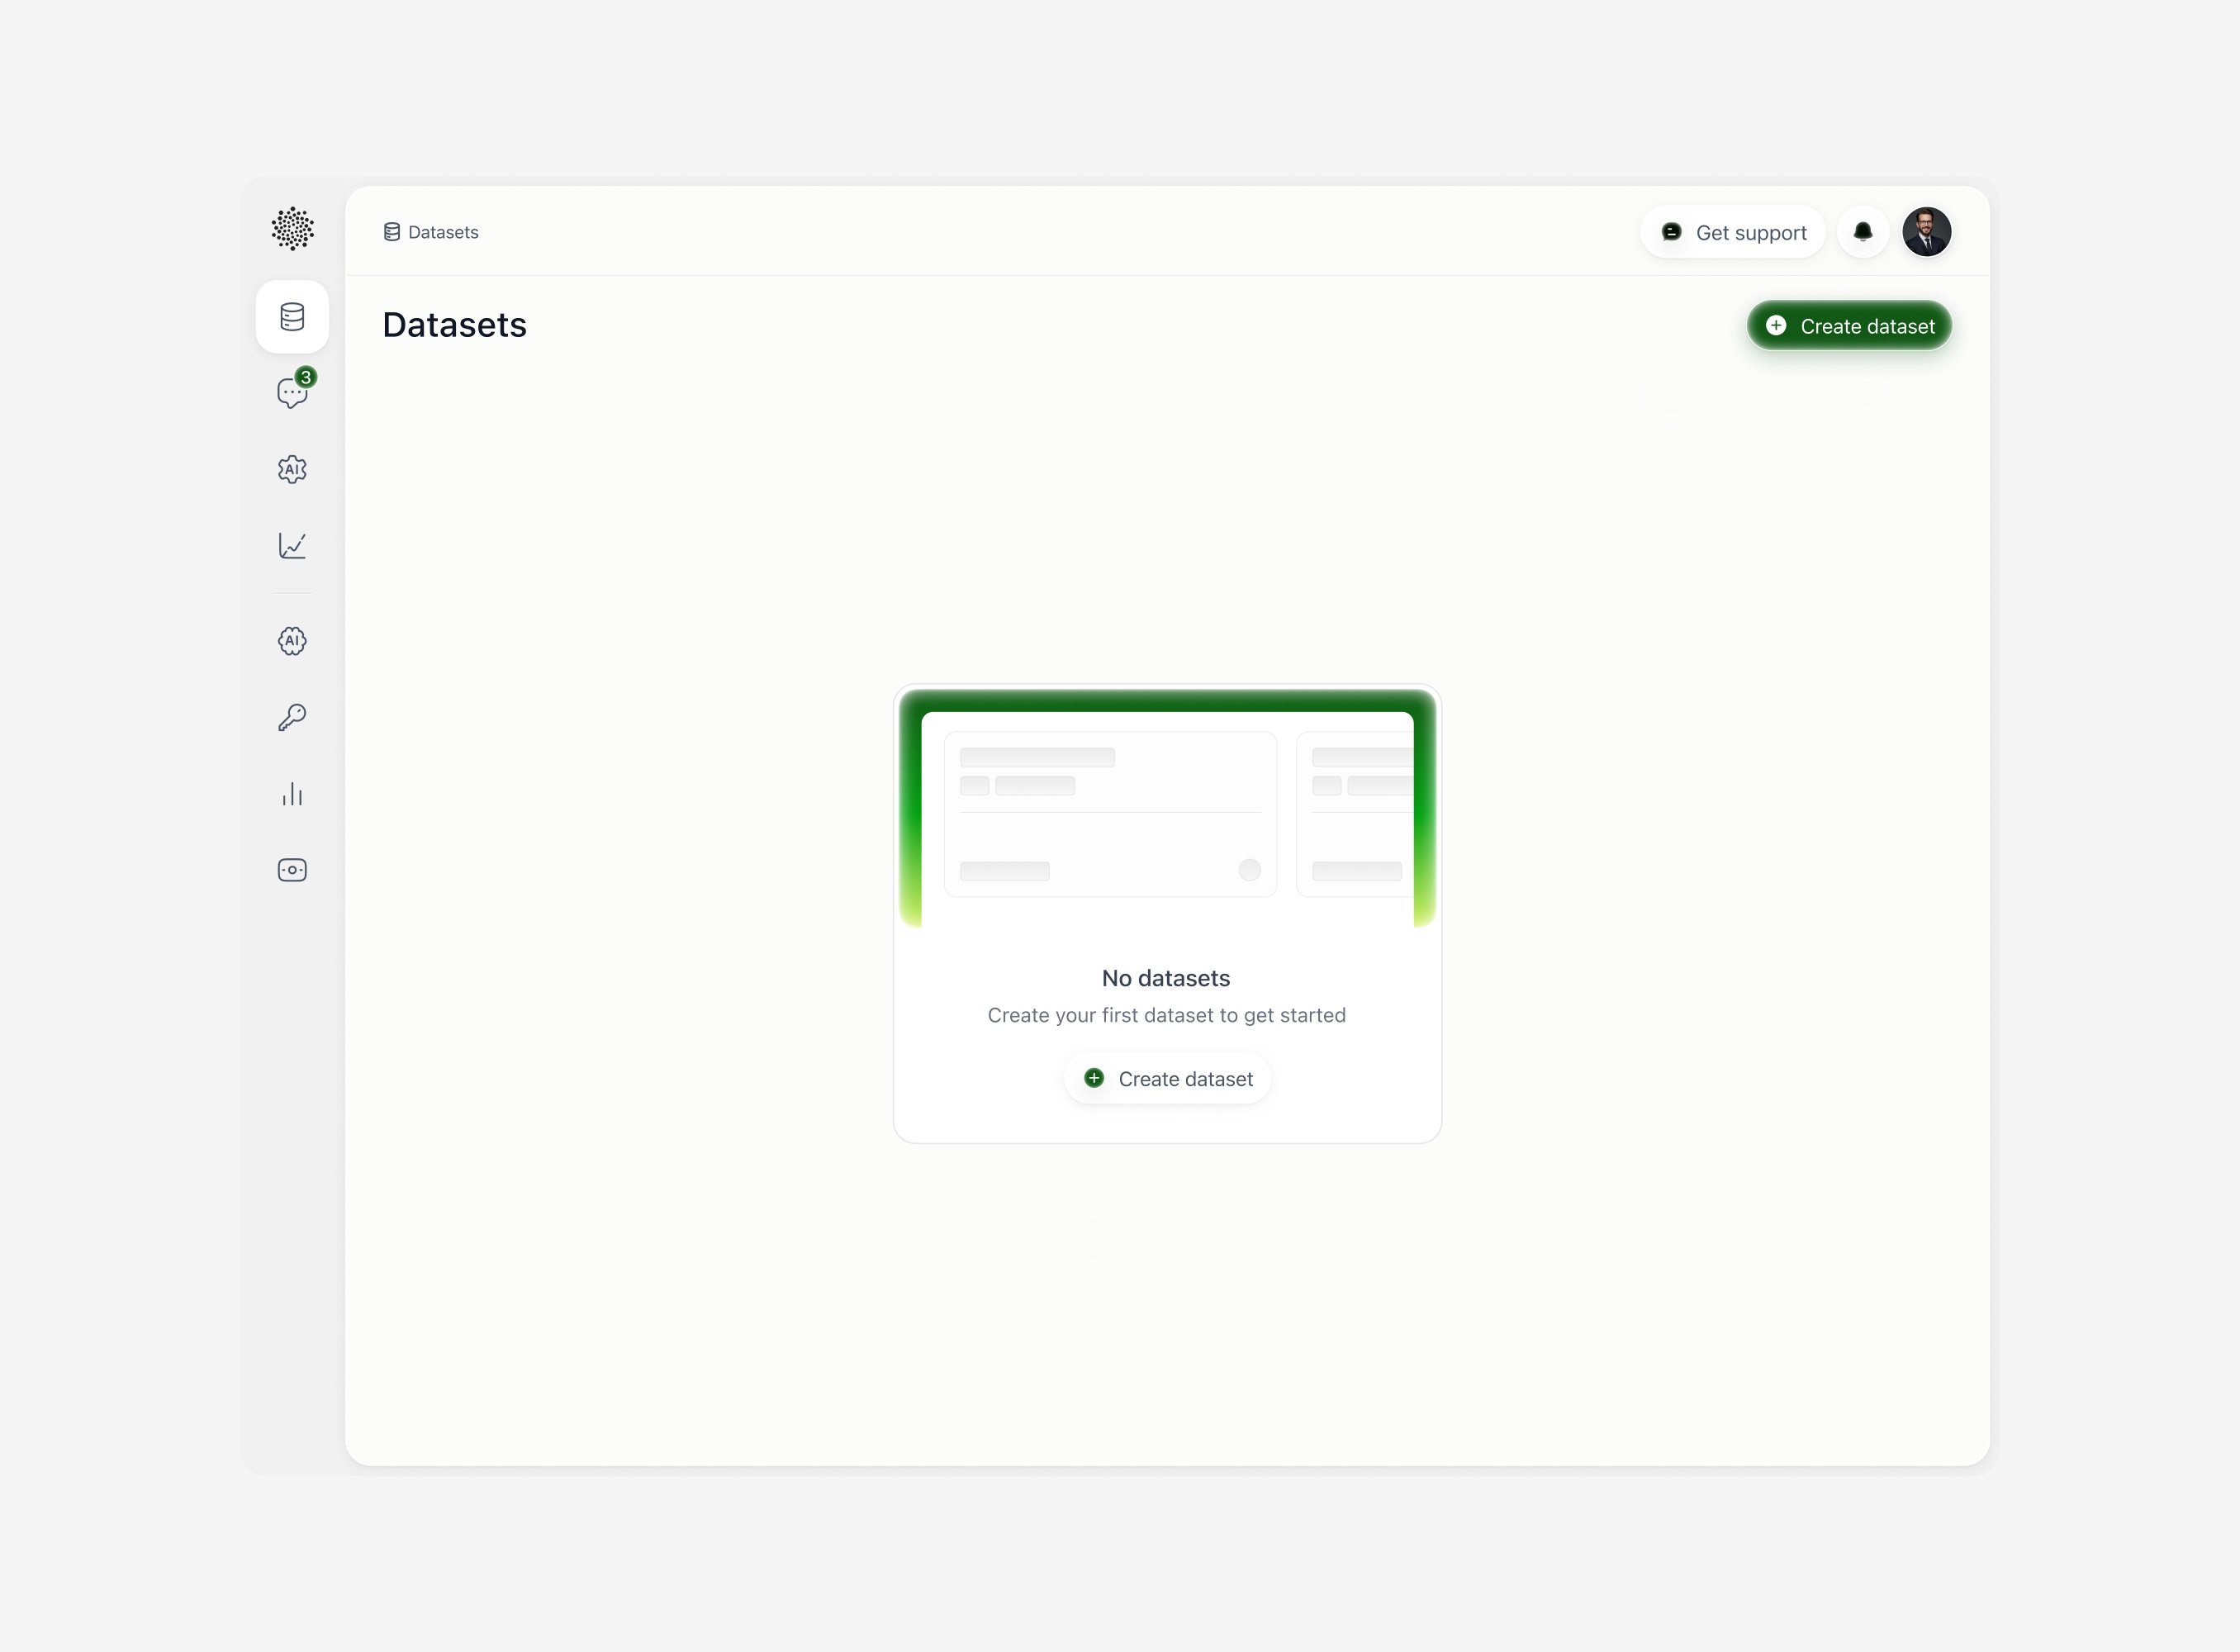The width and height of the screenshot is (2240, 1652).
Task: Click the breadcrumb database icon
Action: (x=392, y=232)
